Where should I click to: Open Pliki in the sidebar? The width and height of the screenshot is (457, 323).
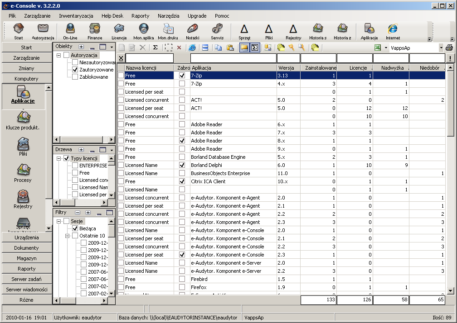[x=23, y=147]
